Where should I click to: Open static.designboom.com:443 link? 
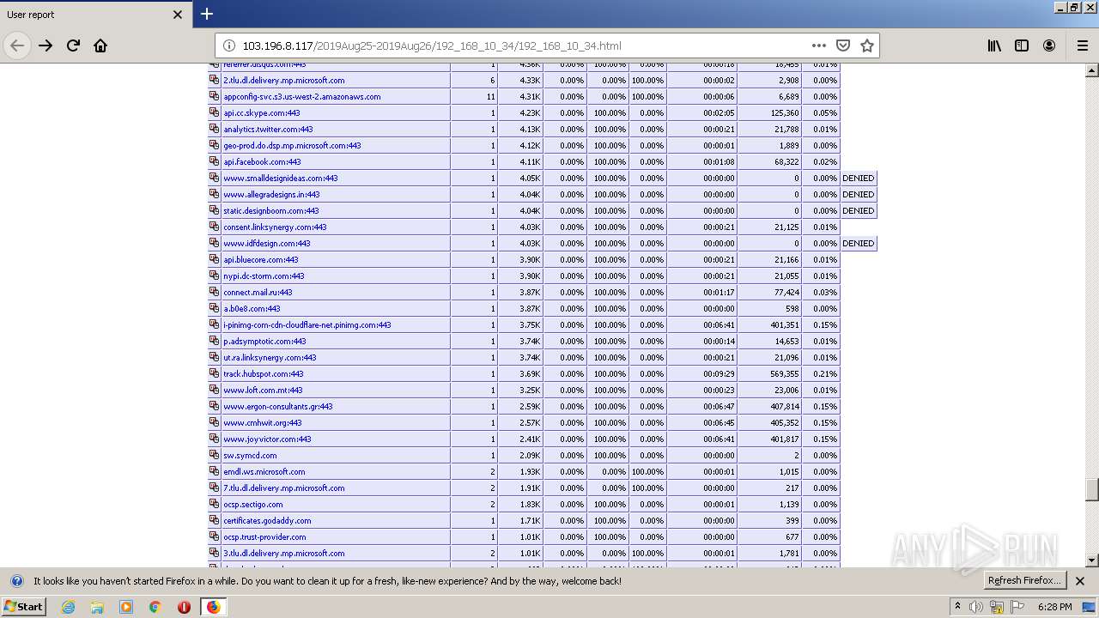270,211
